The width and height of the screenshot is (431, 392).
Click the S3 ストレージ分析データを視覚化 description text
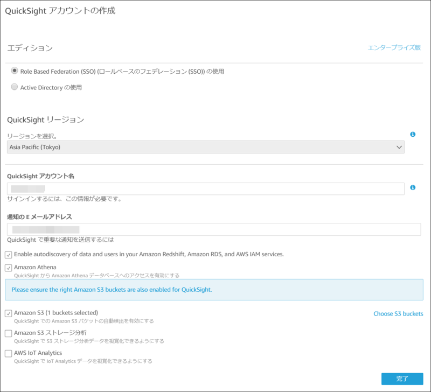click(89, 341)
